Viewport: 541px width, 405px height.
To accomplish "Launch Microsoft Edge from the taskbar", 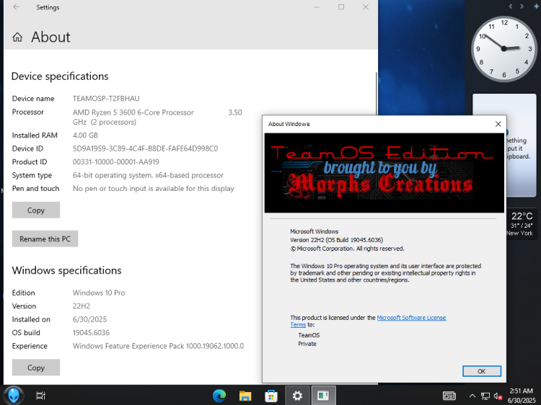I will pos(219,396).
